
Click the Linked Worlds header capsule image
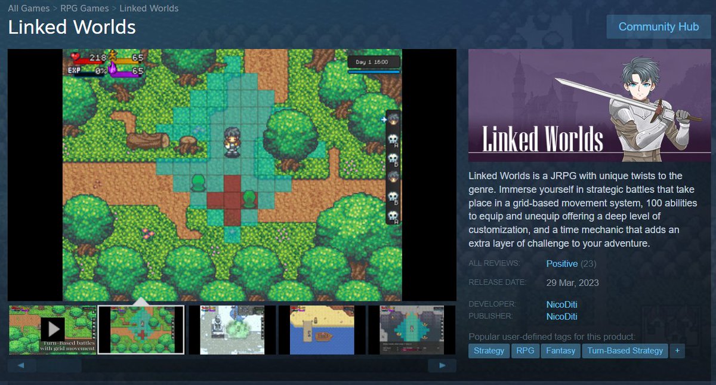(590, 105)
